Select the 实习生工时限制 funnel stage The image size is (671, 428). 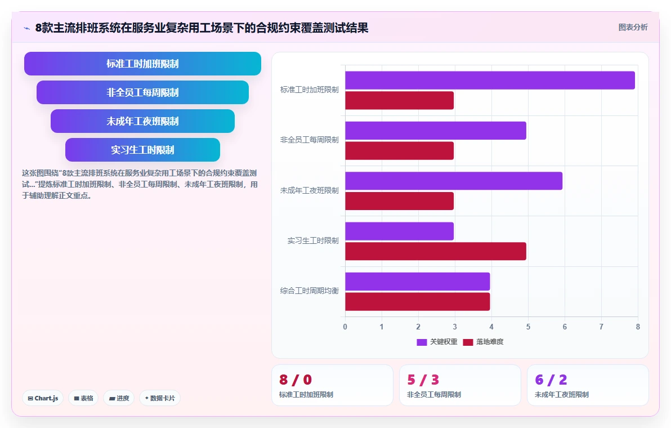tap(142, 150)
